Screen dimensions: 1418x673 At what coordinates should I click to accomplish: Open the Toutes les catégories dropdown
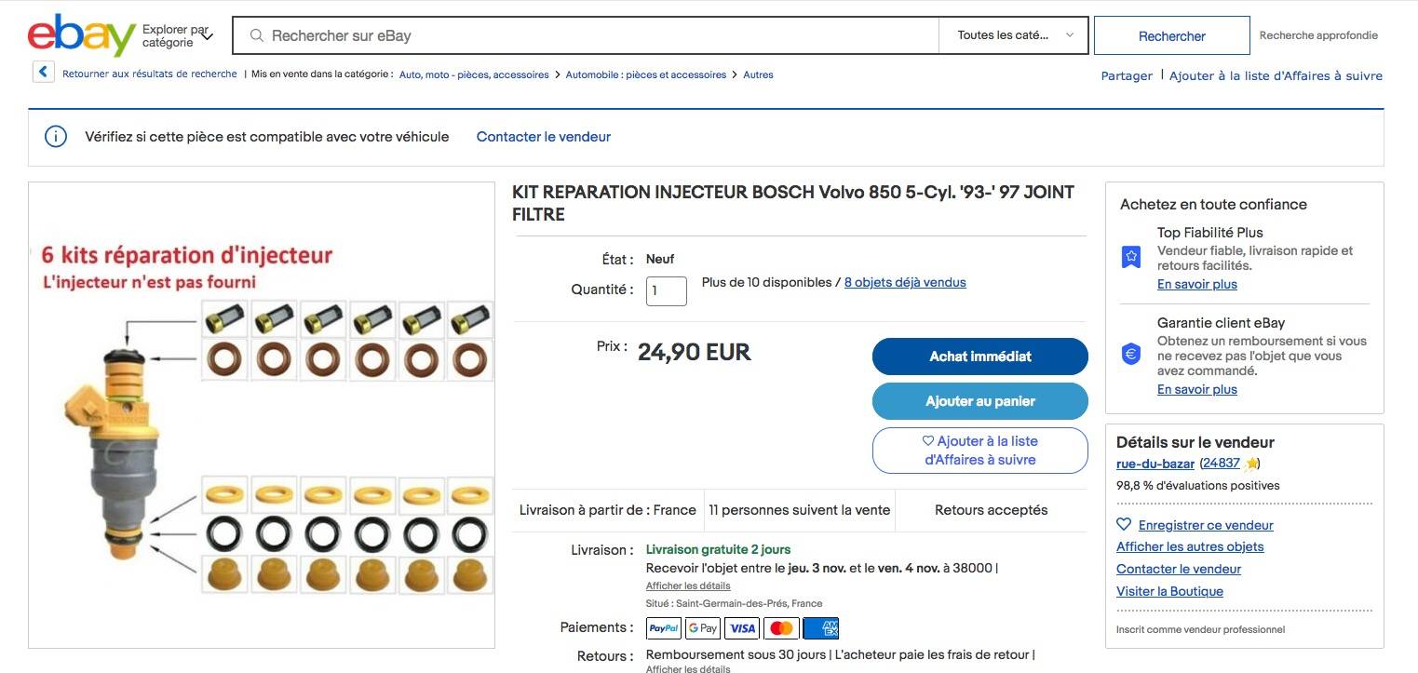tap(1013, 35)
